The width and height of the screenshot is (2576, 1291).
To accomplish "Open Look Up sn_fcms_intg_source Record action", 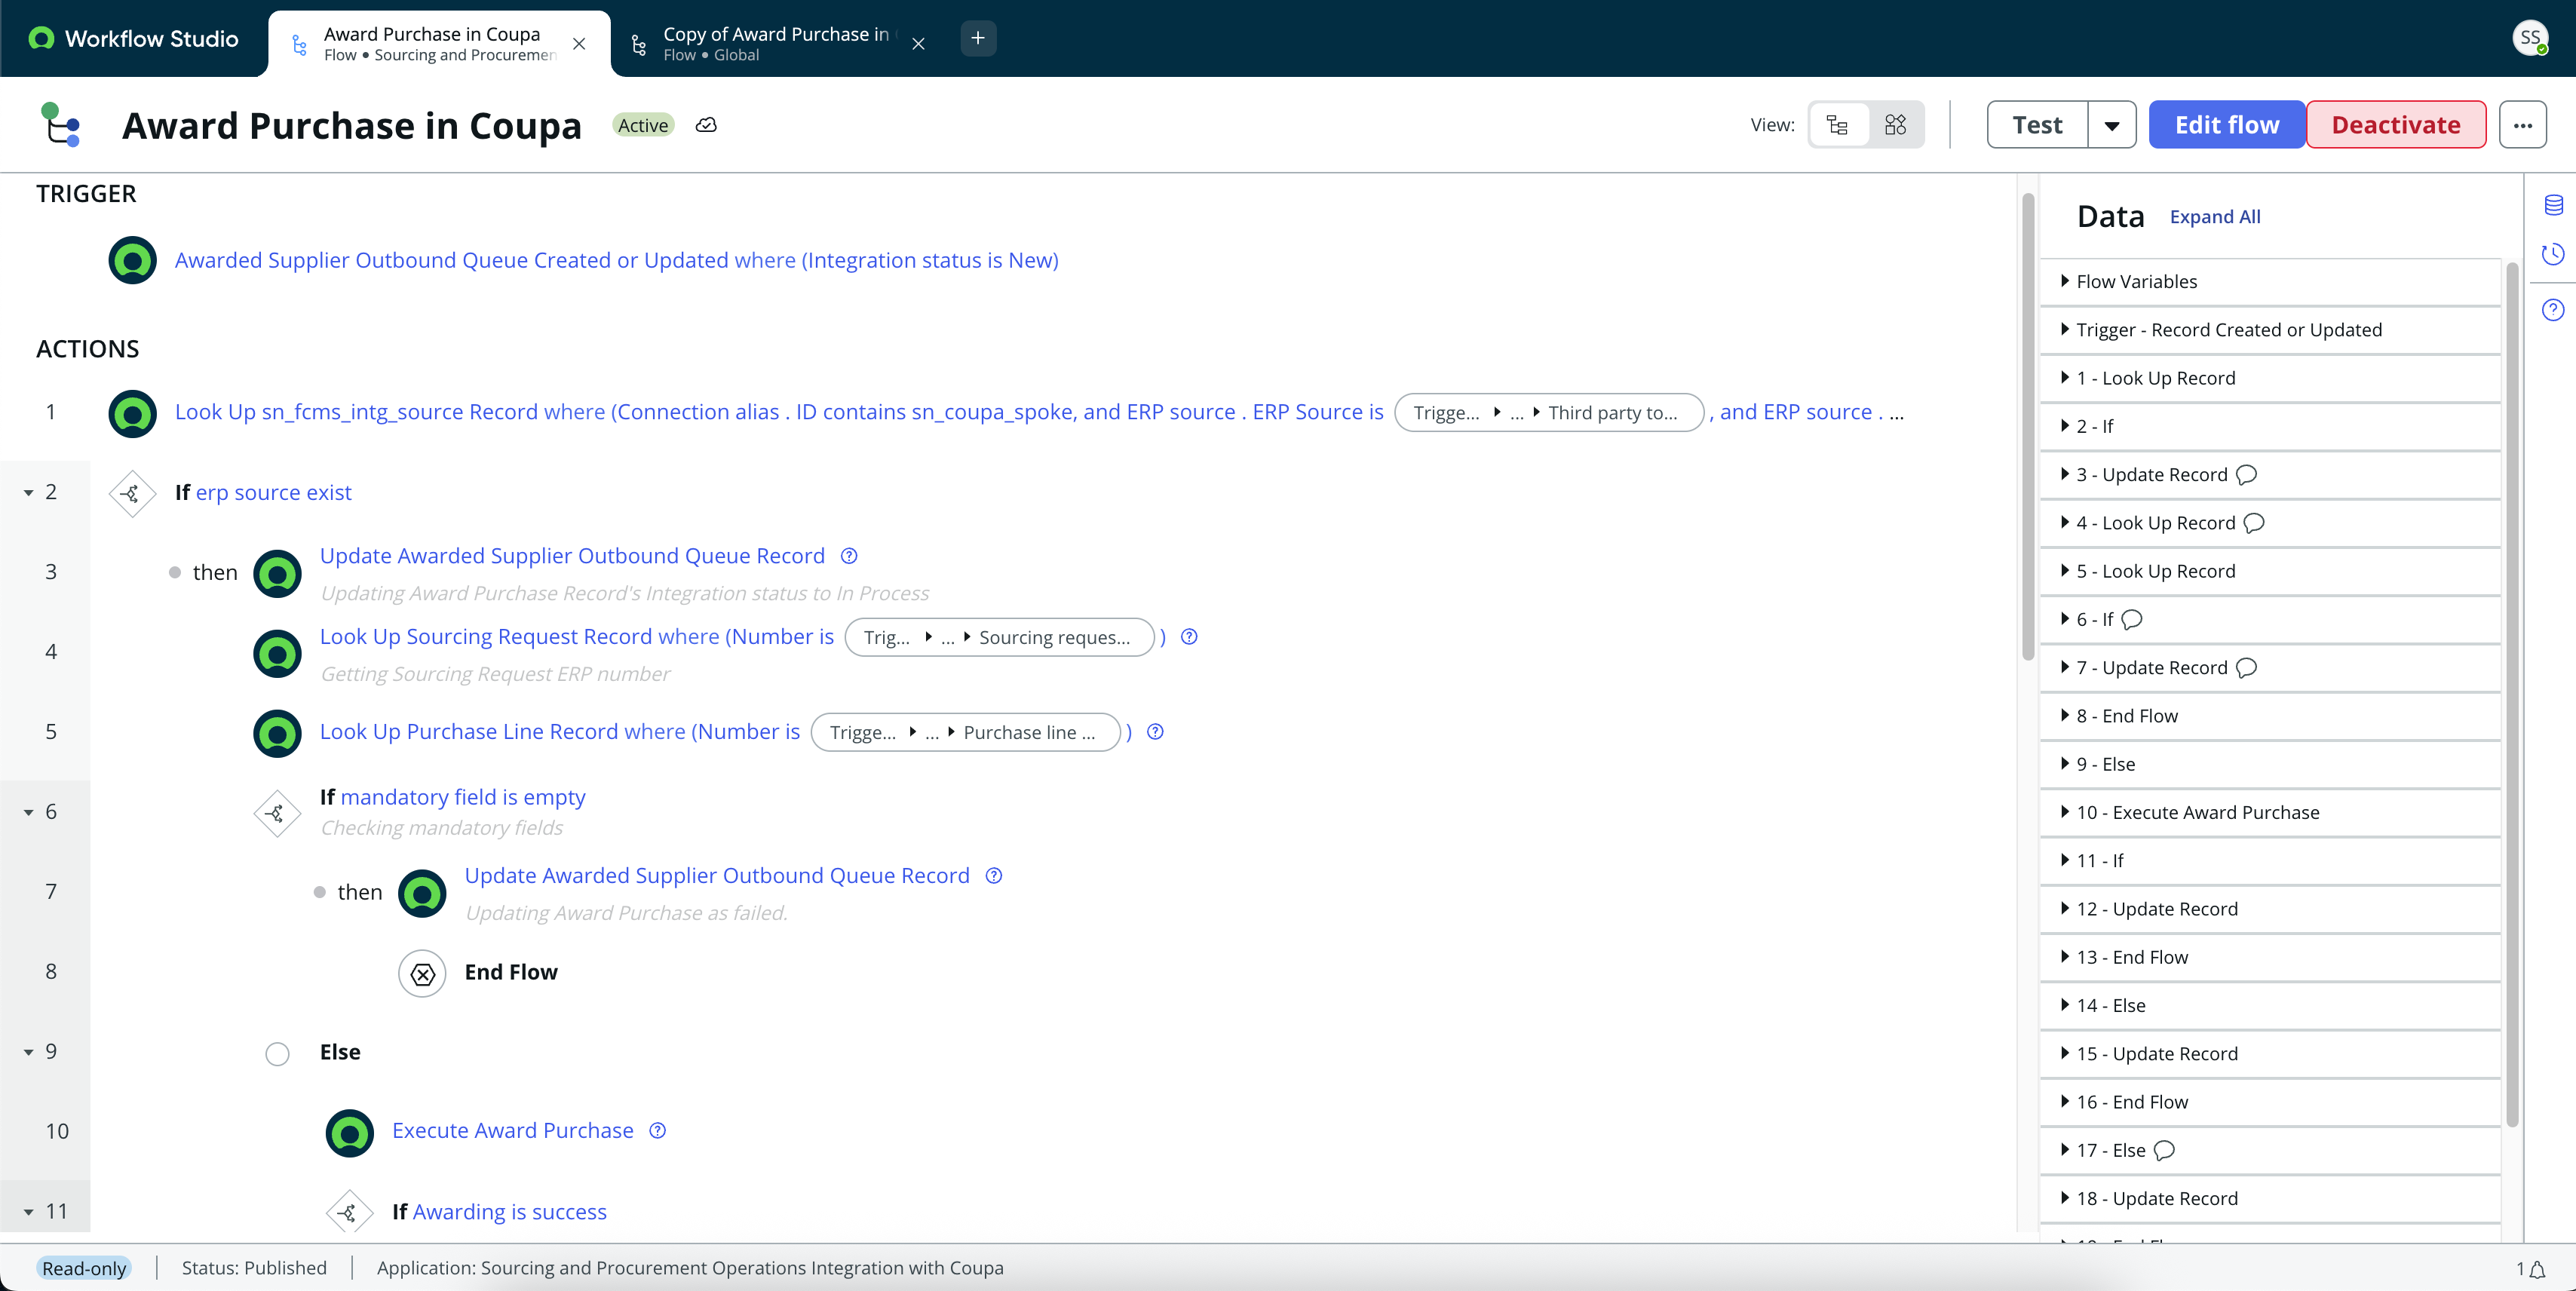I will tap(779, 412).
